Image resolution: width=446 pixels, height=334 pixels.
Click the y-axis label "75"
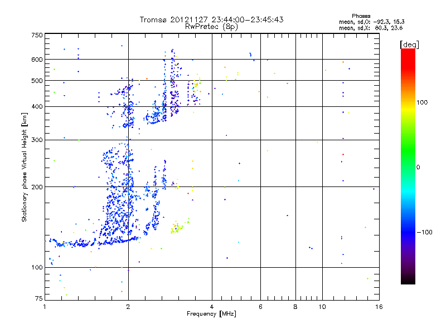(x=39, y=298)
